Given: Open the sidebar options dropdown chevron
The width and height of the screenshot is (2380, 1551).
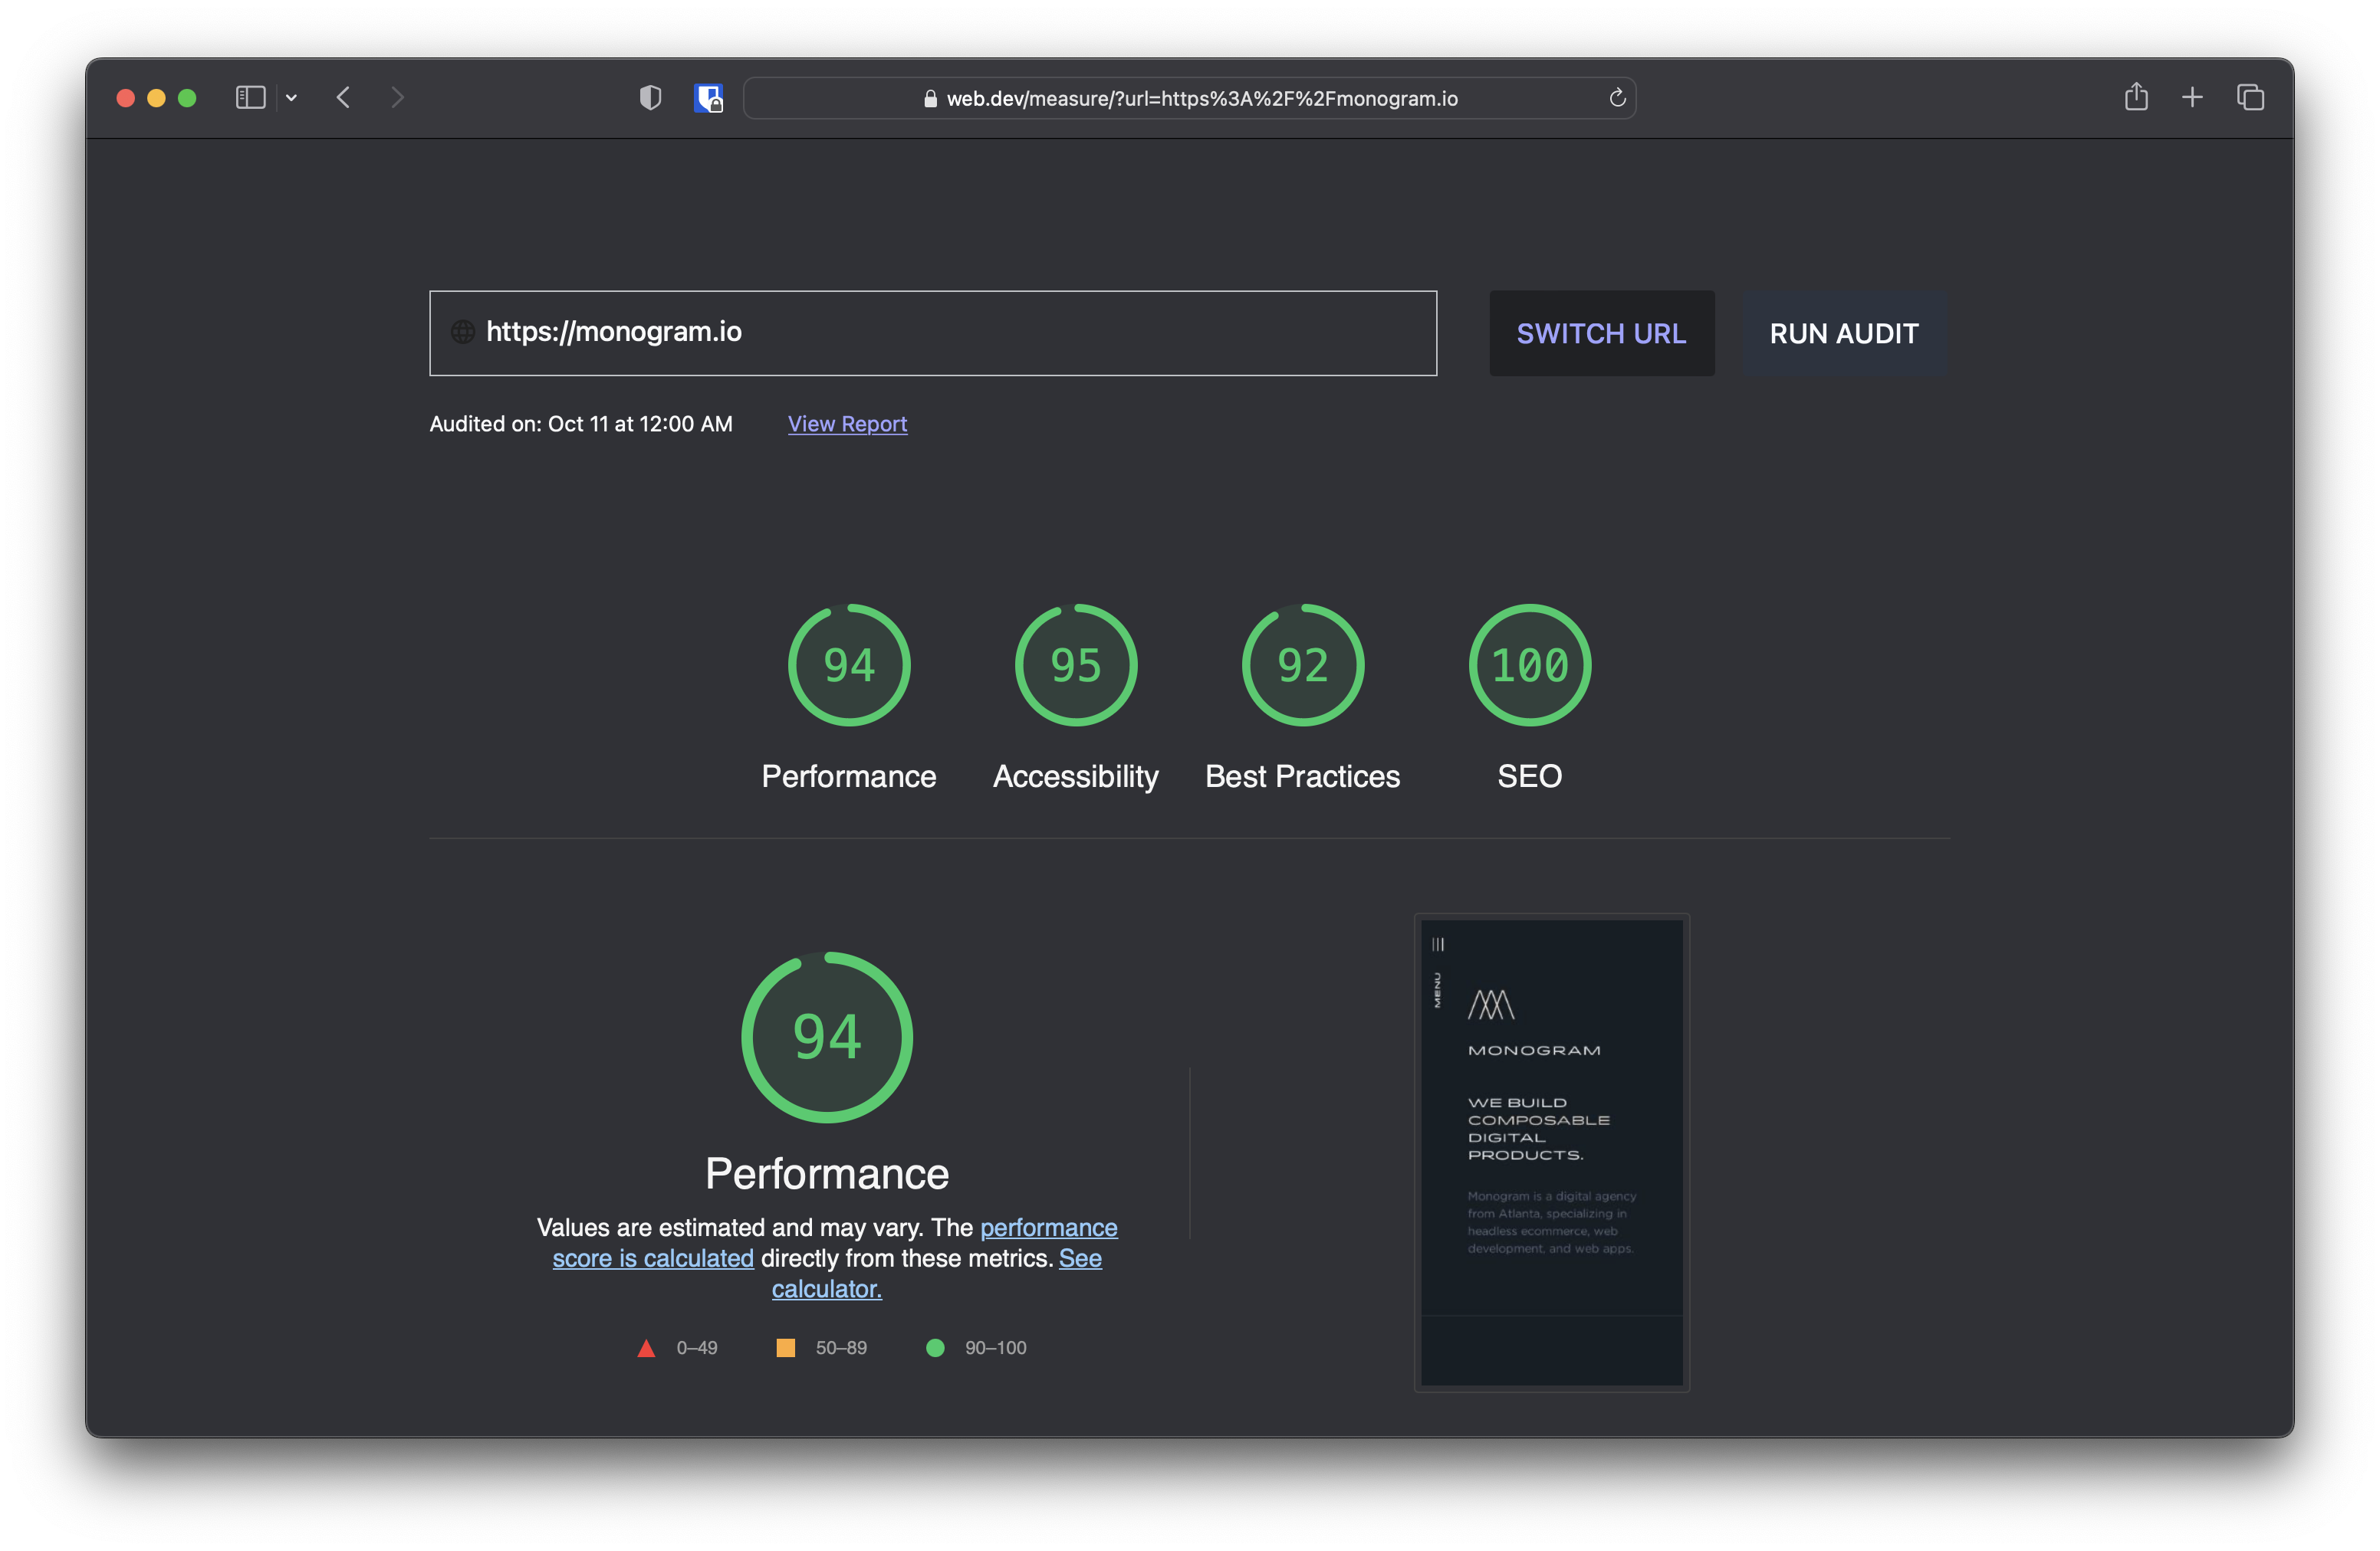Looking at the screenshot, I should click(x=291, y=98).
